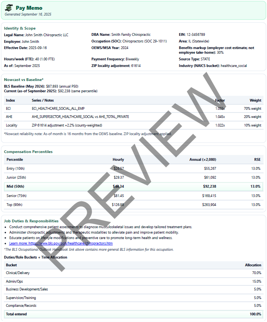
Task: Click the 'Nowcast vs Baseline*' heading
Action: coord(24,80)
